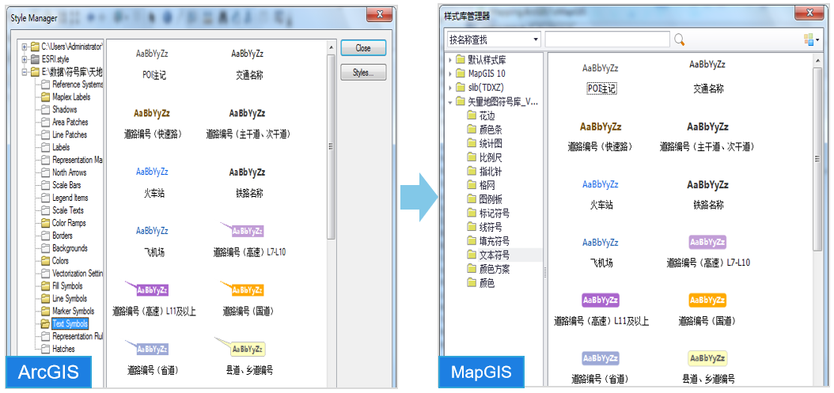Click 道路编号（主干道、次干道）in MapGIS window

[x=707, y=137]
